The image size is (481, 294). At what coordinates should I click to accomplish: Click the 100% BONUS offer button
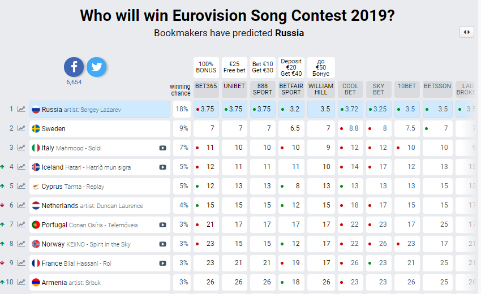click(x=206, y=67)
